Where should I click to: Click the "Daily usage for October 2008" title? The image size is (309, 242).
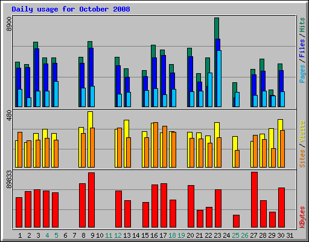(x=71, y=9)
